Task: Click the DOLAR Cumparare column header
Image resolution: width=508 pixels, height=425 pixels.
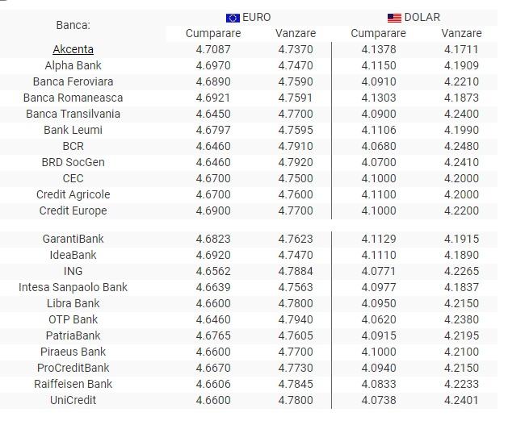Action: click(378, 33)
